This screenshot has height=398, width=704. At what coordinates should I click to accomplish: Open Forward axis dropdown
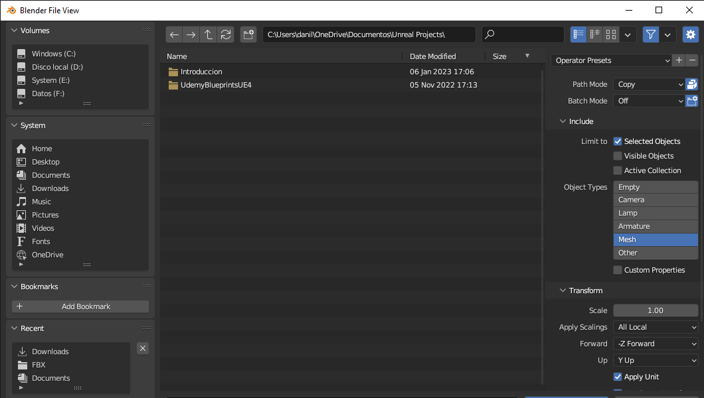pos(656,344)
